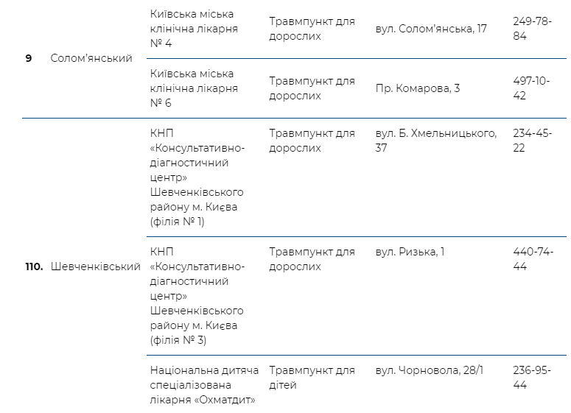Click the Шевченківський district name

pos(95,266)
